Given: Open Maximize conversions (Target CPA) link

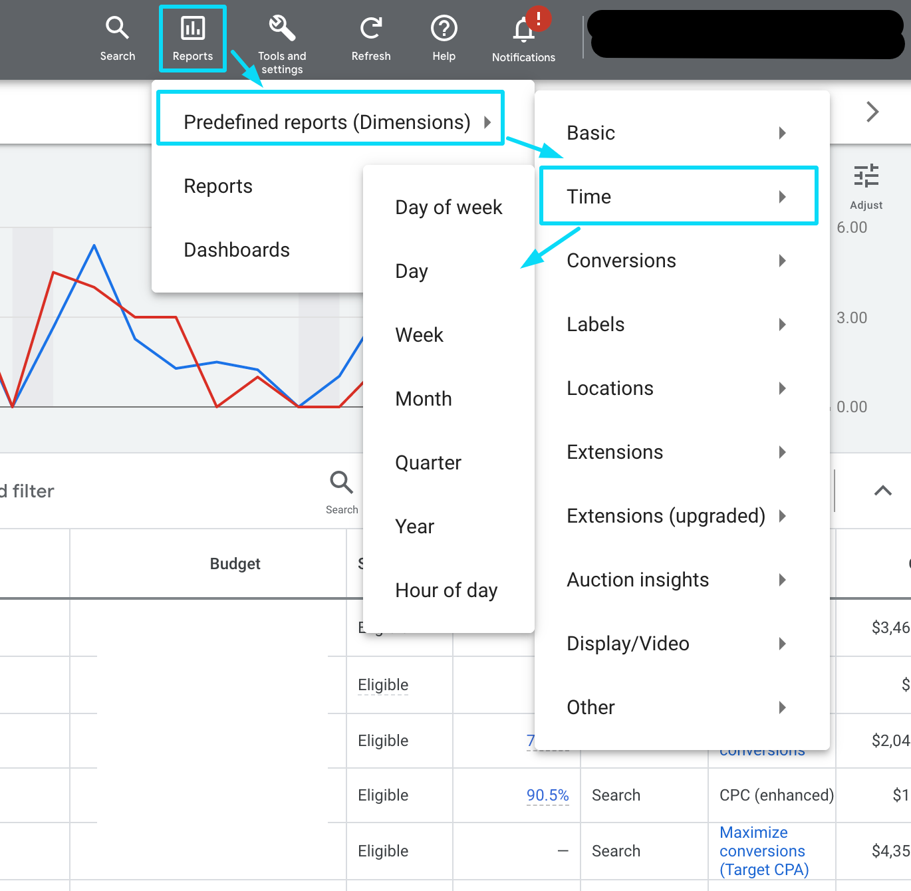Looking at the screenshot, I should [763, 851].
